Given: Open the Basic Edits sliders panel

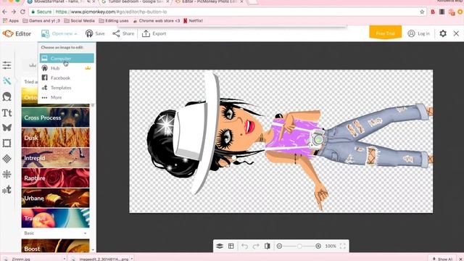Looking at the screenshot, I should [x=7, y=65].
